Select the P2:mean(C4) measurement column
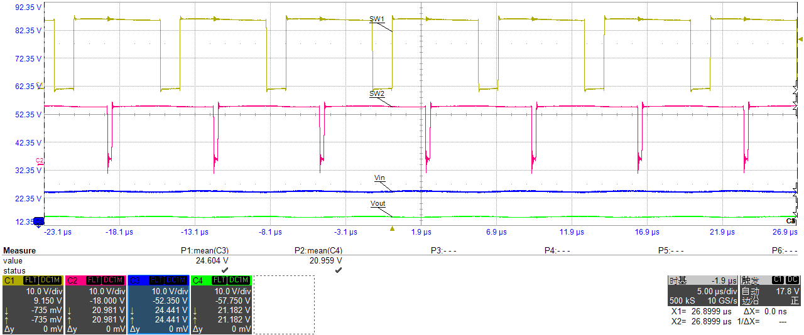 click(318, 250)
